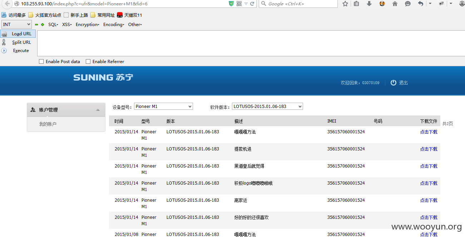Open the 设备型号 Pioneer M1 dropdown
465x237 pixels.
(x=163, y=106)
